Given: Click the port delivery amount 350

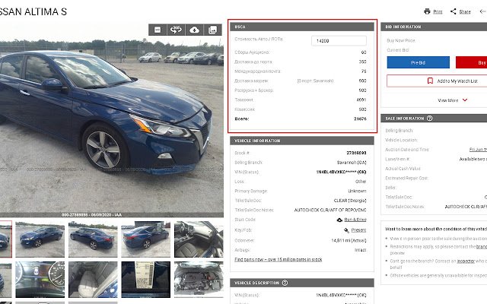Looking at the screenshot, I should coord(362,62).
